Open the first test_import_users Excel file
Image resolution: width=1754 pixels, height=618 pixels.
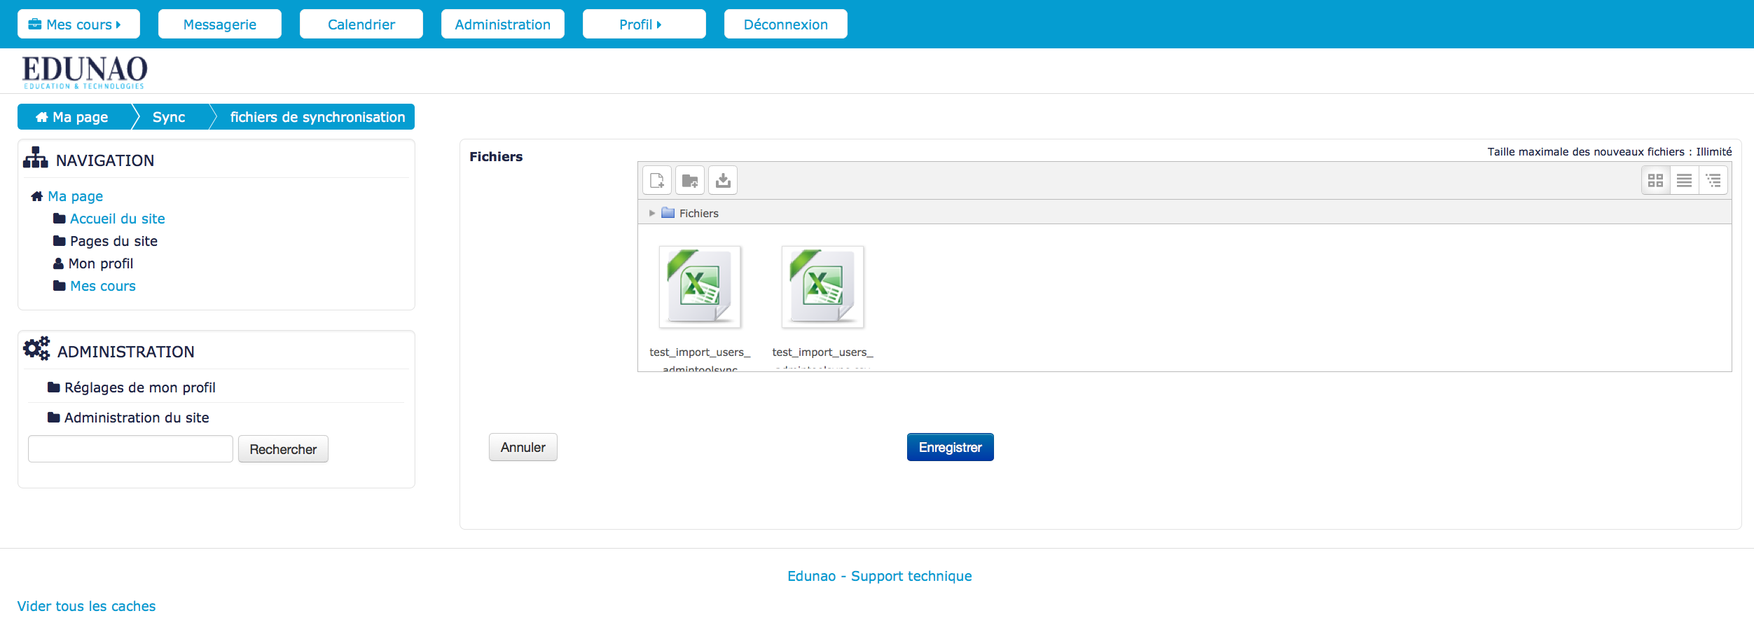[699, 287]
